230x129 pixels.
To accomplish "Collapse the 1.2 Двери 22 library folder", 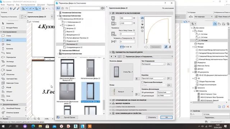I will click(x=61, y=25).
